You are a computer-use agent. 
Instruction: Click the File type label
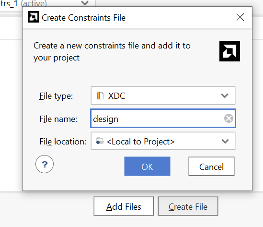click(56, 96)
